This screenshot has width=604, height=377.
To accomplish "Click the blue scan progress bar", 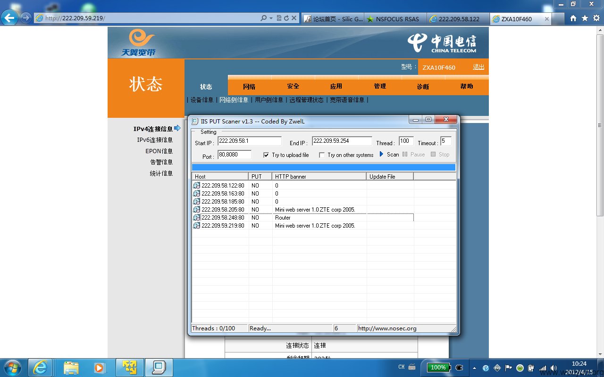I will click(x=324, y=167).
